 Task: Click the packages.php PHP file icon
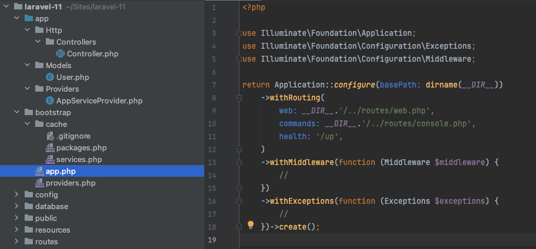[50, 148]
